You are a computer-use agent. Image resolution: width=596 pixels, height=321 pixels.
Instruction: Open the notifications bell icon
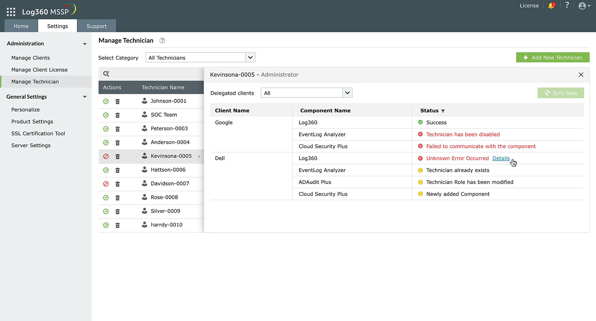pyautogui.click(x=551, y=6)
